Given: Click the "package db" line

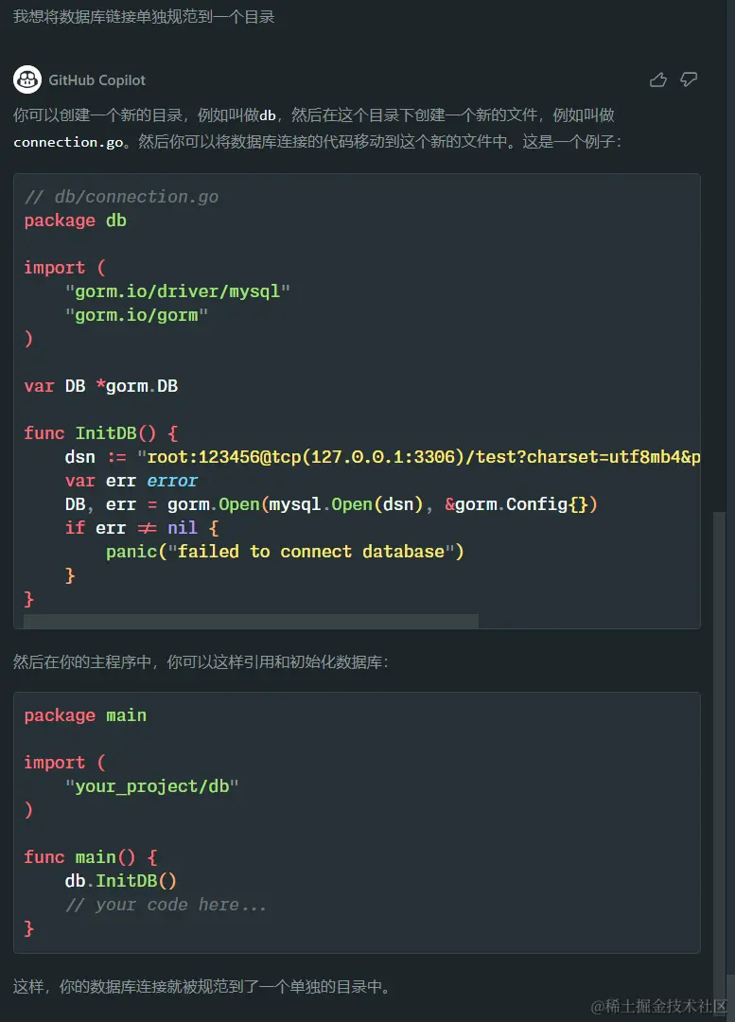Looking at the screenshot, I should 76,220.
